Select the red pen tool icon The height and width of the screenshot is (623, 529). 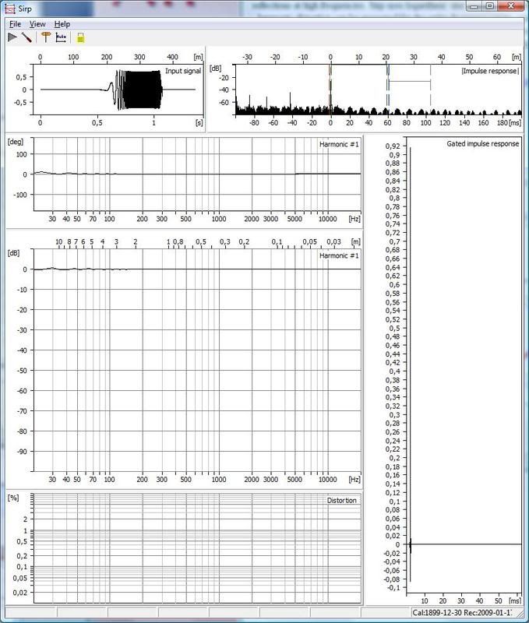pos(26,37)
